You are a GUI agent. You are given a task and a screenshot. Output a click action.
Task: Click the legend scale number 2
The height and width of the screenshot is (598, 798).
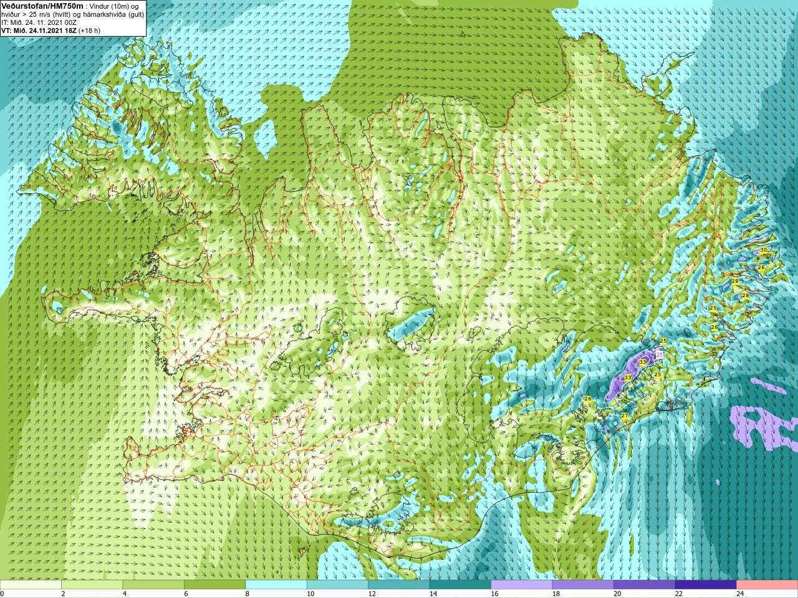(63, 594)
